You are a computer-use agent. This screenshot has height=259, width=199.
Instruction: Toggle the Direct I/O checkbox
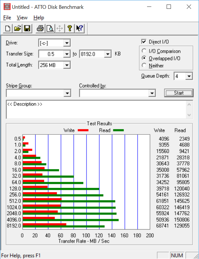(x=144, y=42)
